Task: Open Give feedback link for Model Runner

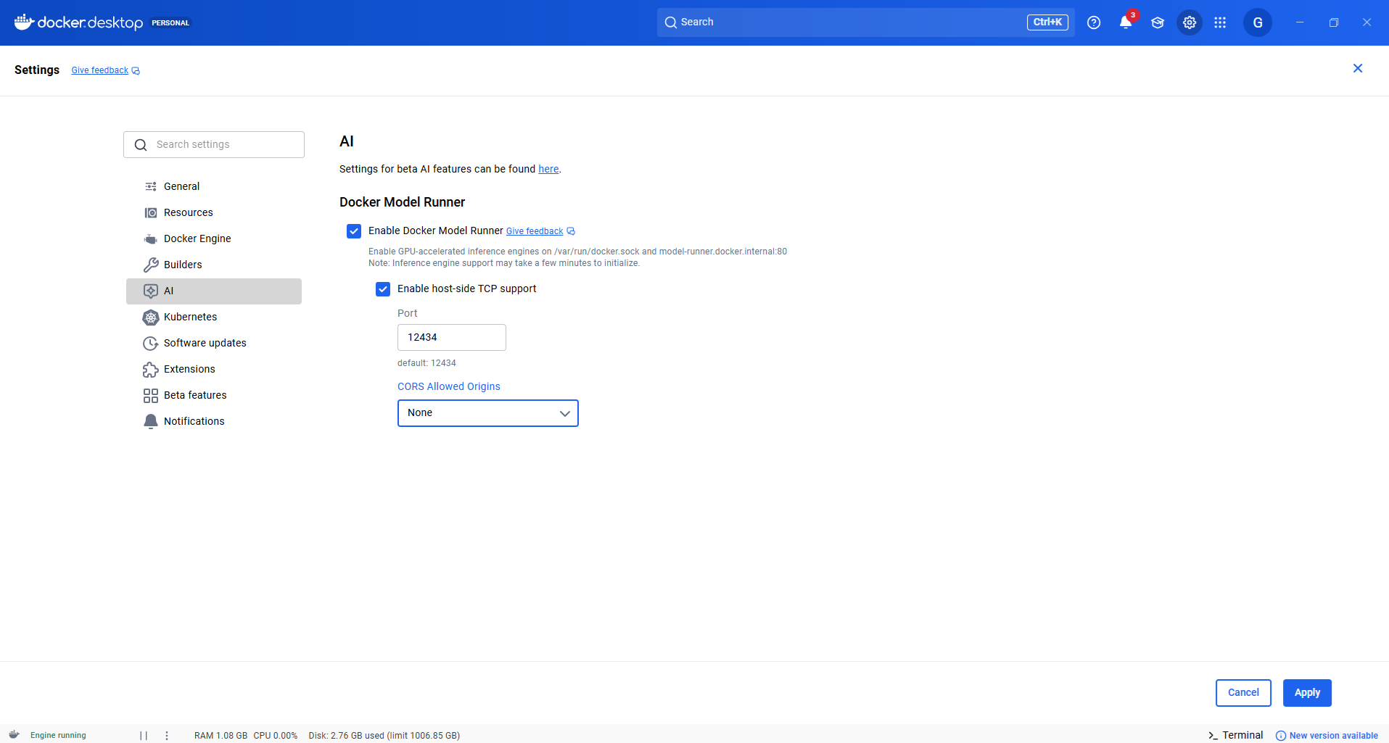Action: [x=535, y=231]
